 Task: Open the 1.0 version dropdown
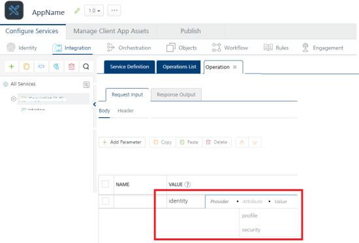coord(94,10)
